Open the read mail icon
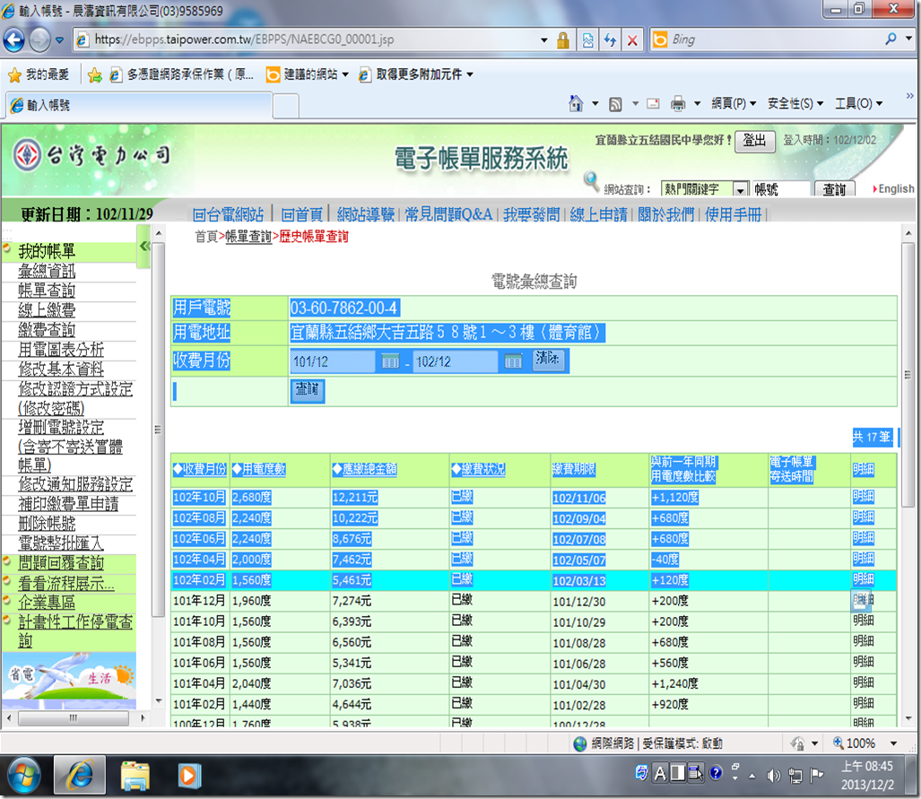Viewport: 921px width, 799px height. coord(653,104)
